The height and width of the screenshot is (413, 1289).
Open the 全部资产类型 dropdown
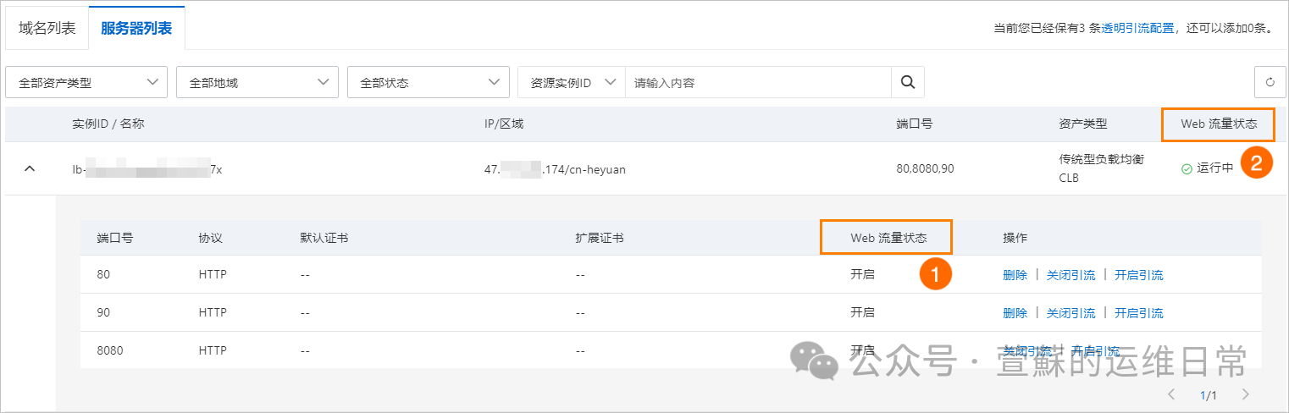86,82
